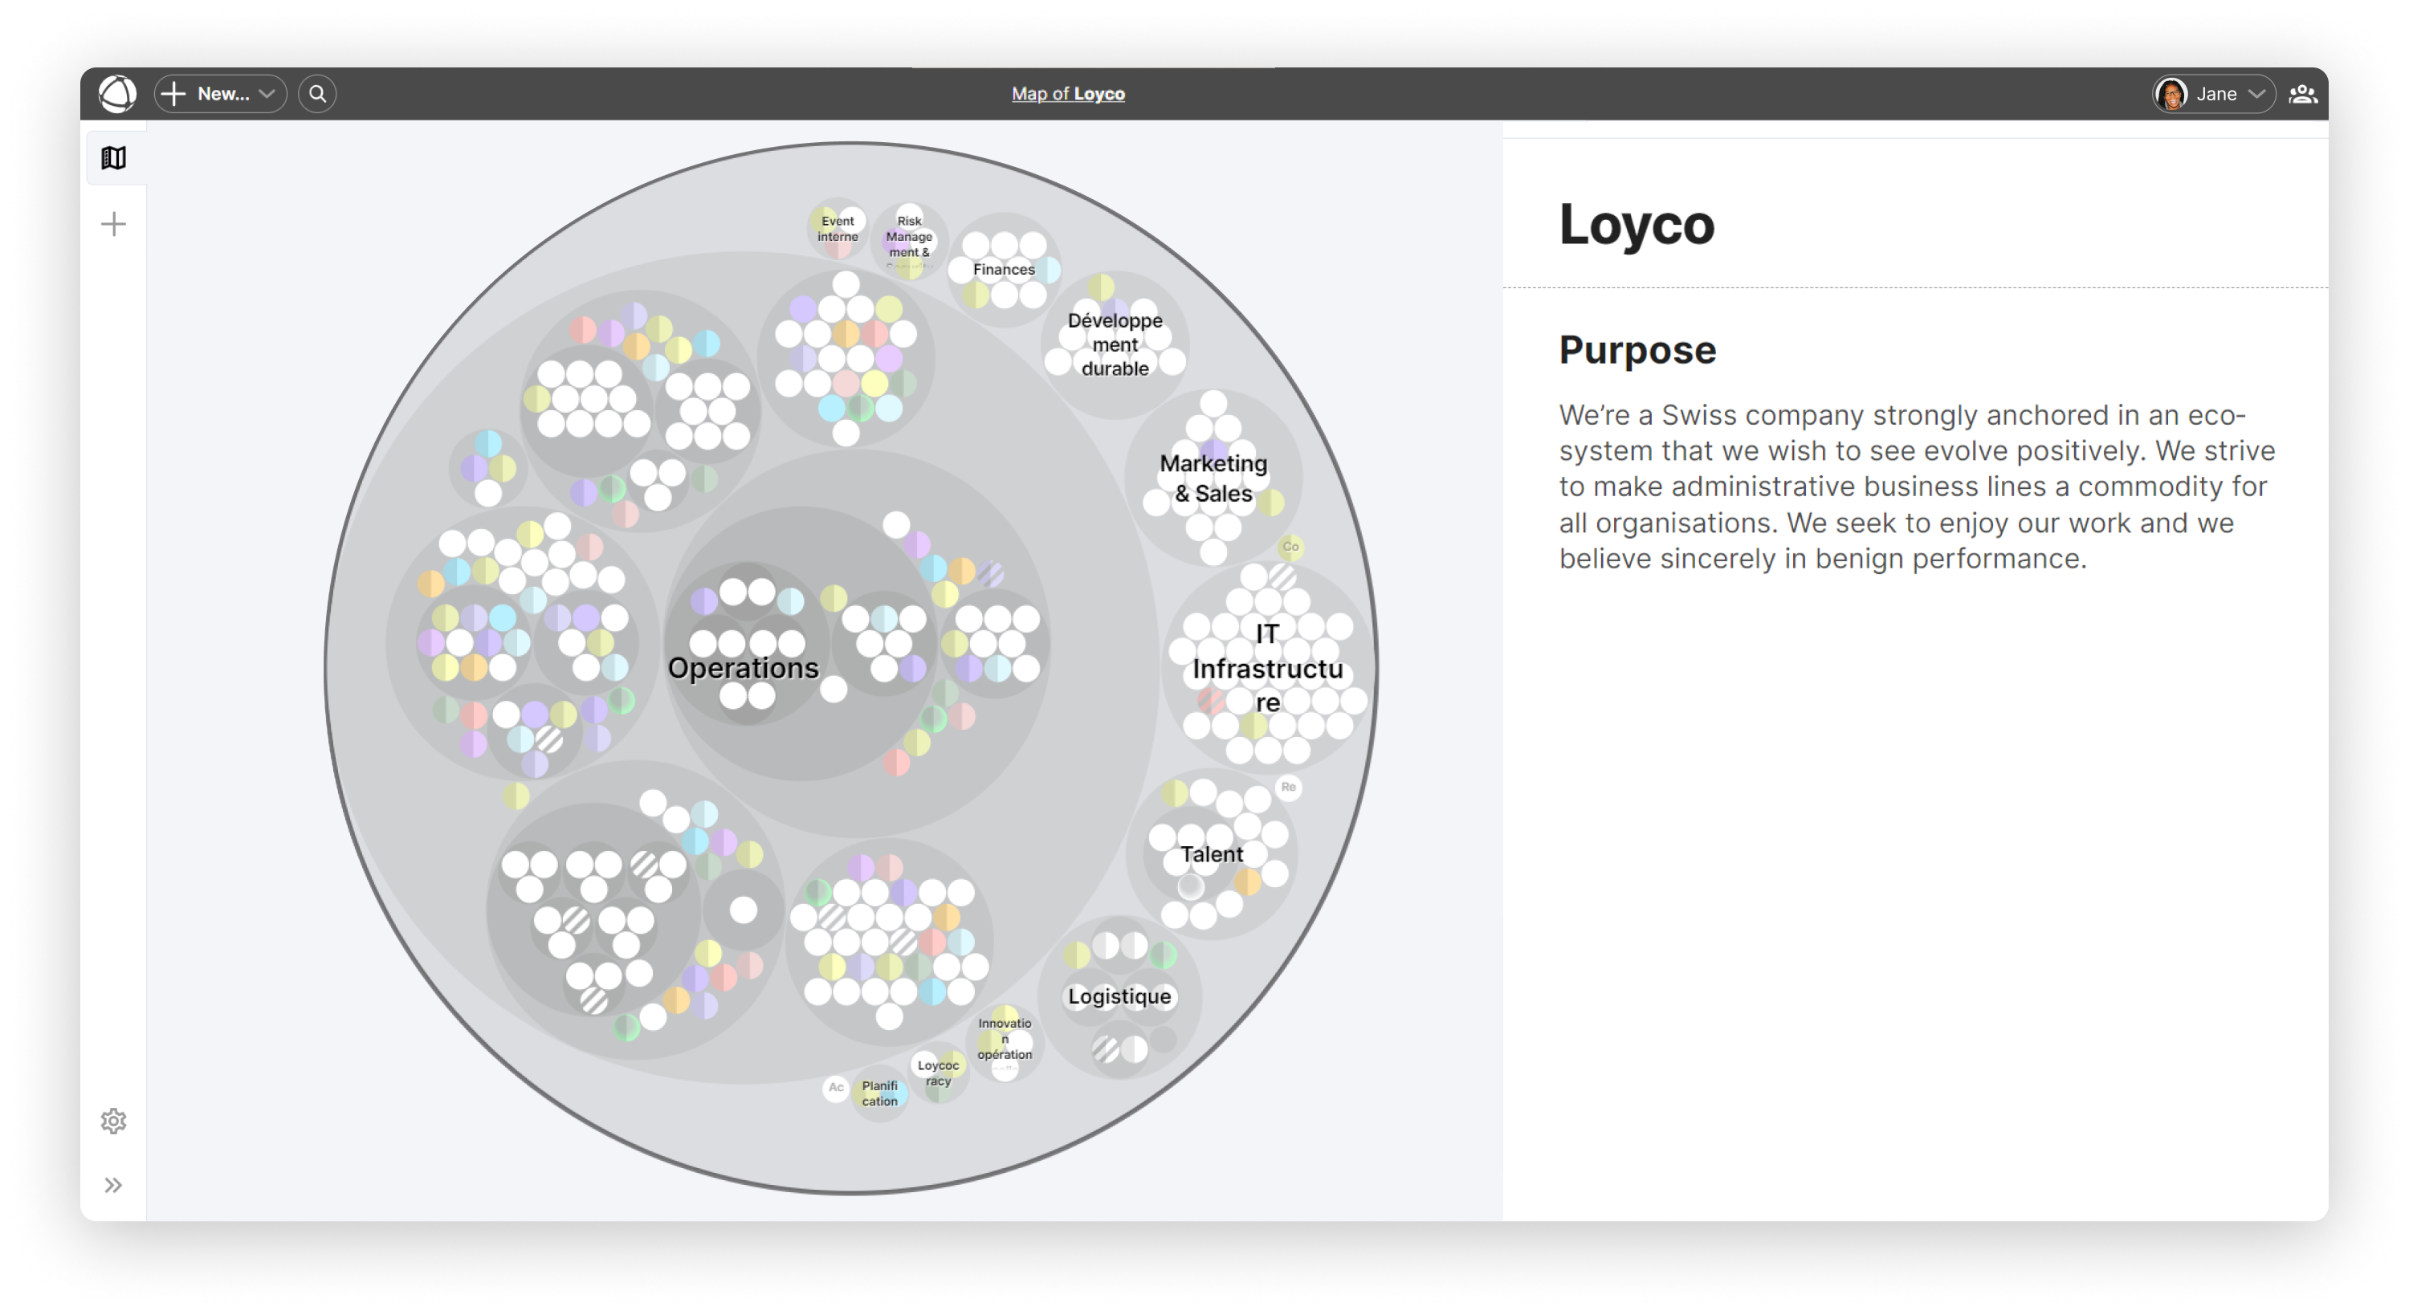Select the map view icon in the sidebar
2409x1315 pixels.
tap(114, 157)
